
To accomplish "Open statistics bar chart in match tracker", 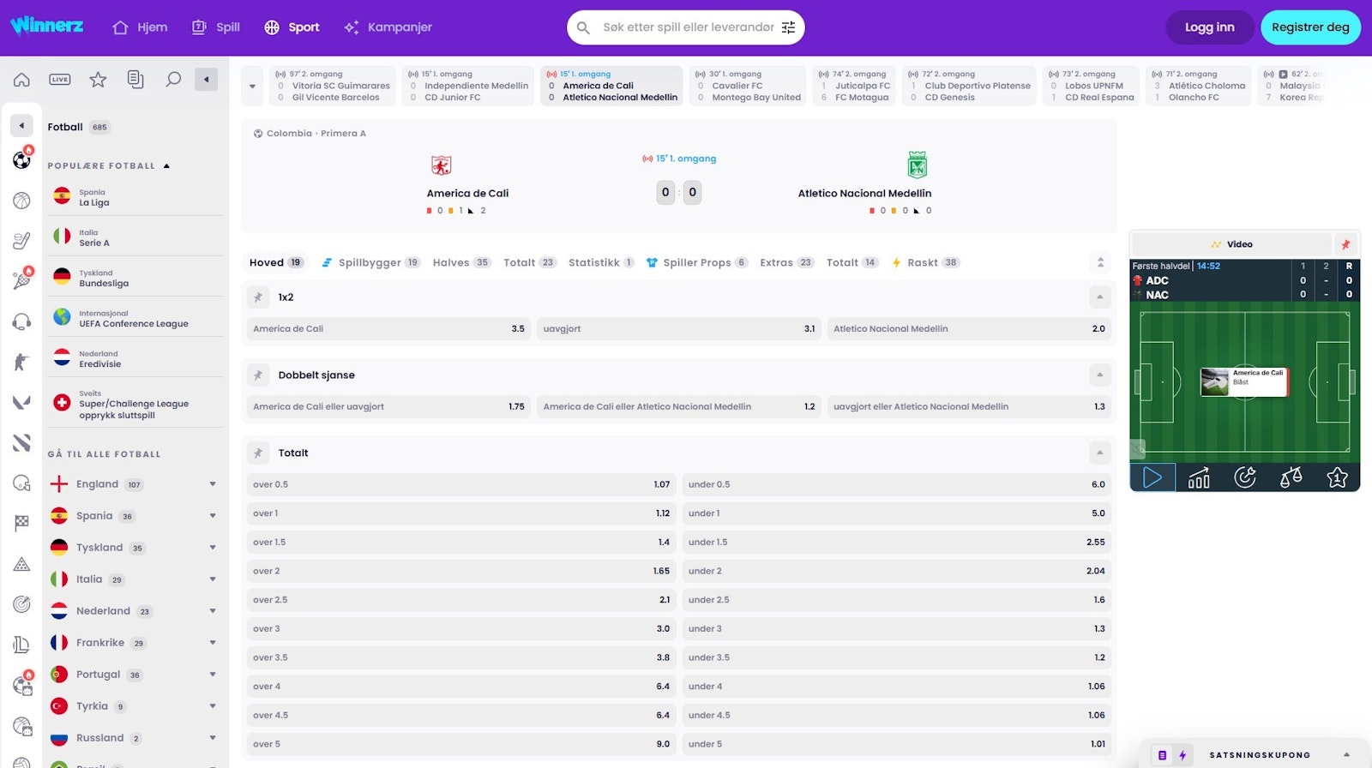I will (x=1199, y=477).
